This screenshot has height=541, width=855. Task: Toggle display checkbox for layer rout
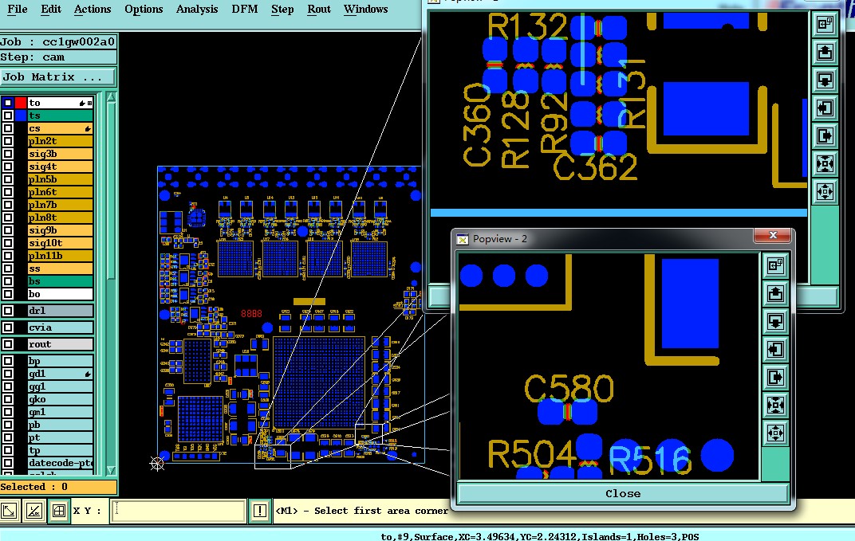(8, 344)
